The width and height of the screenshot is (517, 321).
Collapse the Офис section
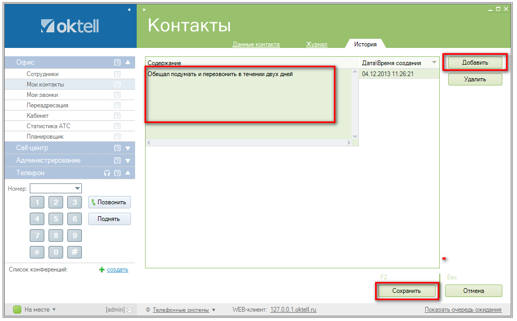pos(128,63)
